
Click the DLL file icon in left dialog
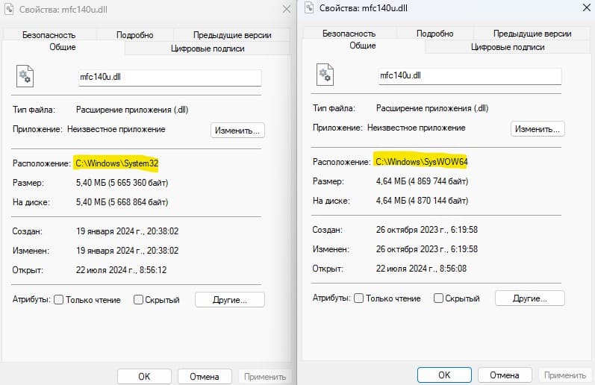click(25, 76)
